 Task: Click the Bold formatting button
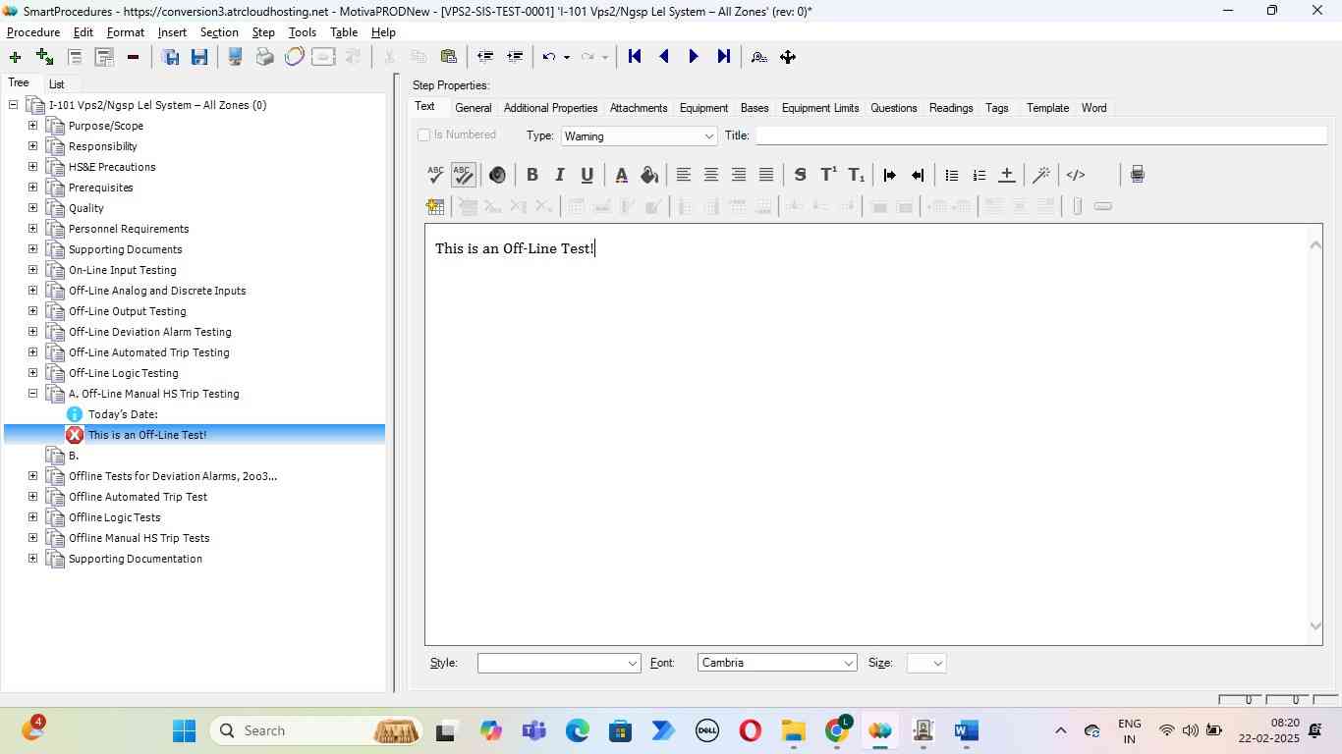click(531, 176)
